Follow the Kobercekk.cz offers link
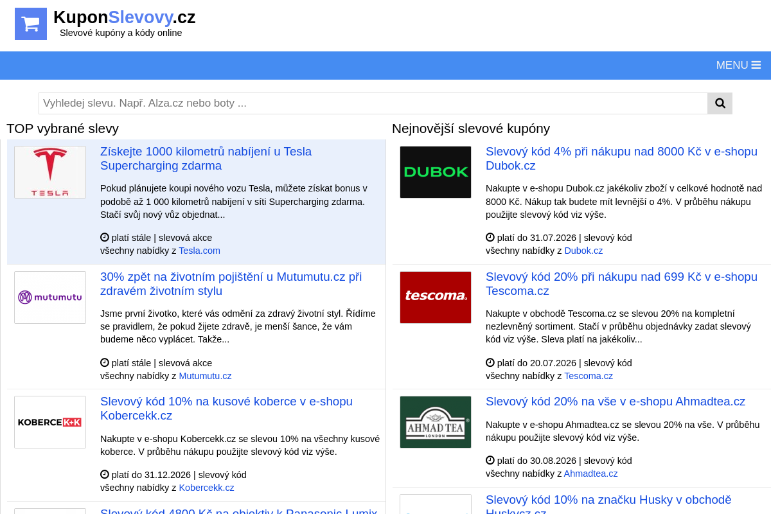This screenshot has width=771, height=514. (x=207, y=488)
